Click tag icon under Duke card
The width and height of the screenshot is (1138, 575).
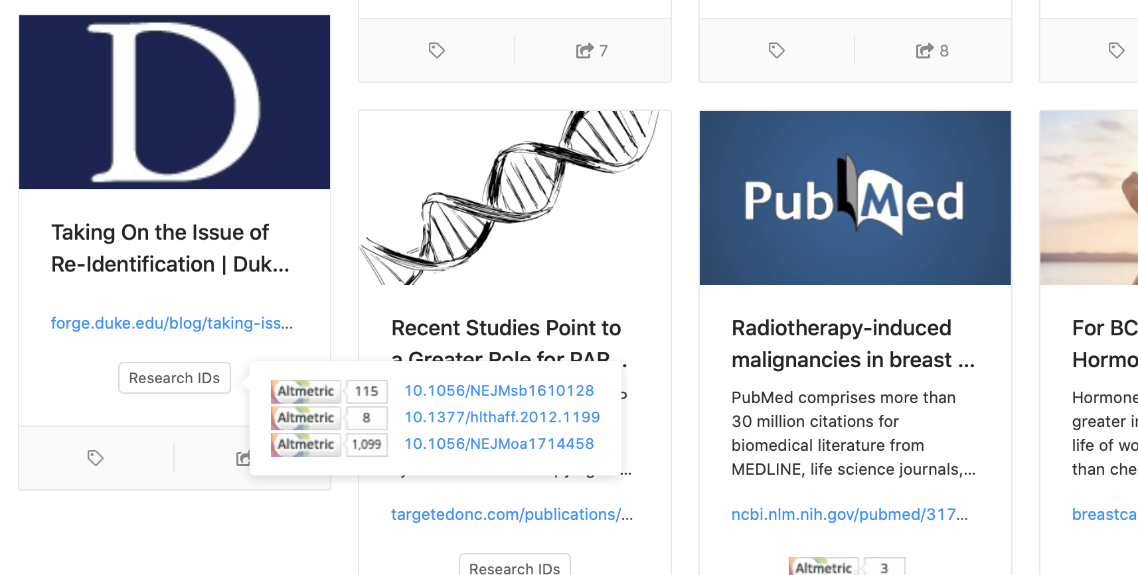96,458
